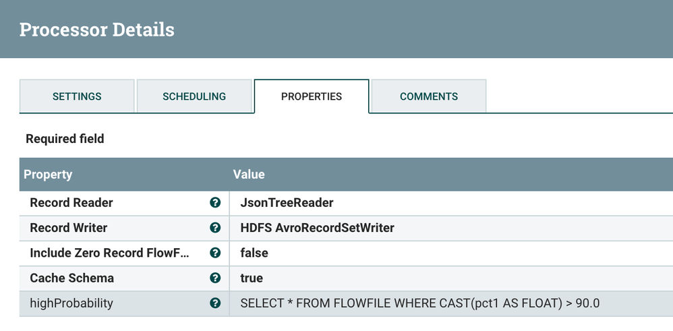
Task: Select the Record Reader property name
Action: [71, 203]
